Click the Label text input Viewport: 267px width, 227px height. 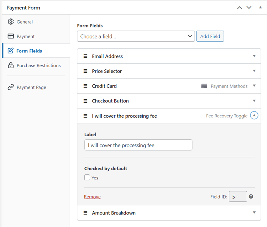click(138, 145)
